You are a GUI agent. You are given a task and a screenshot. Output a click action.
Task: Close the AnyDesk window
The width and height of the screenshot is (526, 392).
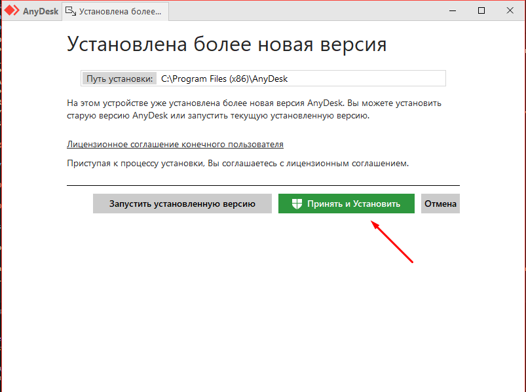tap(510, 10)
